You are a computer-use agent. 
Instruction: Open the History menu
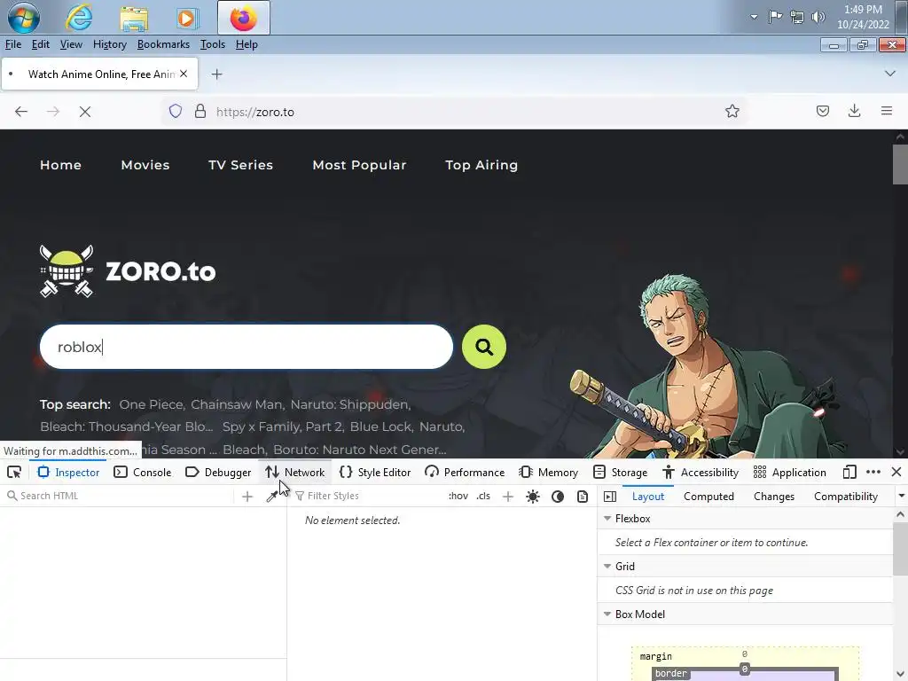pyautogui.click(x=109, y=44)
